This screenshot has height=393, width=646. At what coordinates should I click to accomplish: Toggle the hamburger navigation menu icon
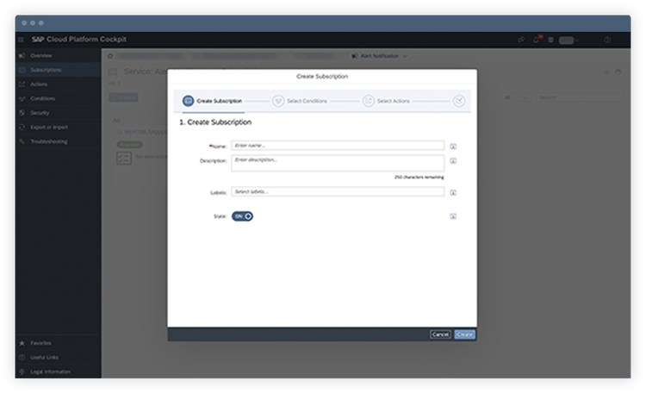[x=21, y=40]
